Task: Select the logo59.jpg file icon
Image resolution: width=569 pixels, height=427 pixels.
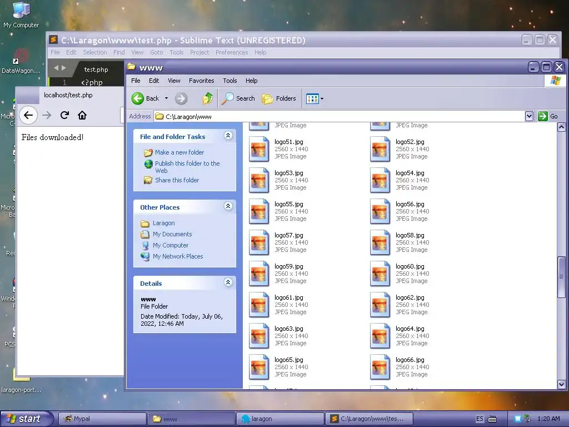Action: coord(259,274)
